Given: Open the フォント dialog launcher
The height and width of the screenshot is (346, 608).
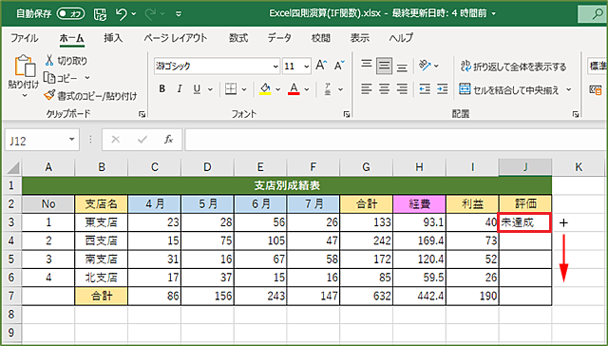Looking at the screenshot, I should click(347, 114).
